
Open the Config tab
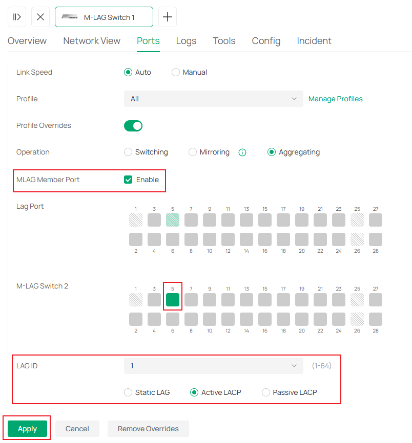[266, 41]
